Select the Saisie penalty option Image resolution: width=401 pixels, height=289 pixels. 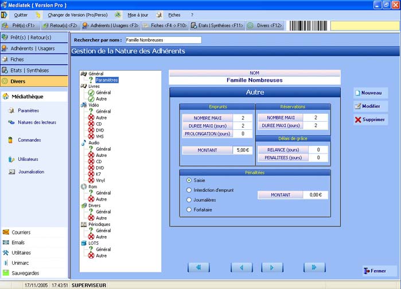[189, 180]
